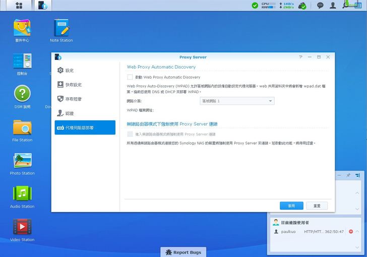Image resolution: width=367 pixels, height=257 pixels.
Task: Expand connected users widget chevron down
Action: (x=357, y=247)
